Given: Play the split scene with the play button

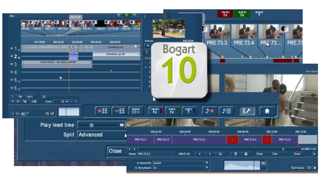Looking at the screenshot, I should [314, 154].
